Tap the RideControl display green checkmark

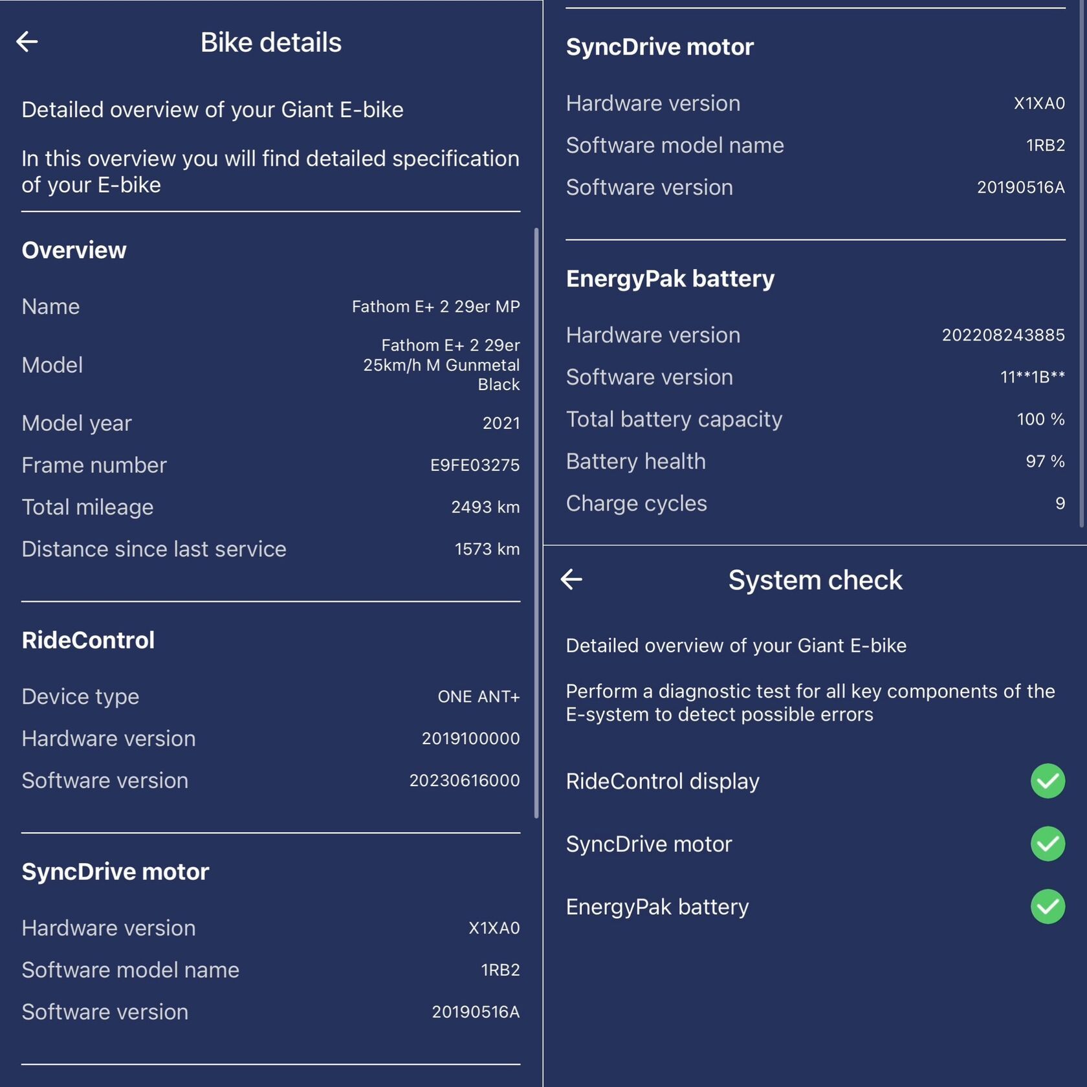(1048, 781)
